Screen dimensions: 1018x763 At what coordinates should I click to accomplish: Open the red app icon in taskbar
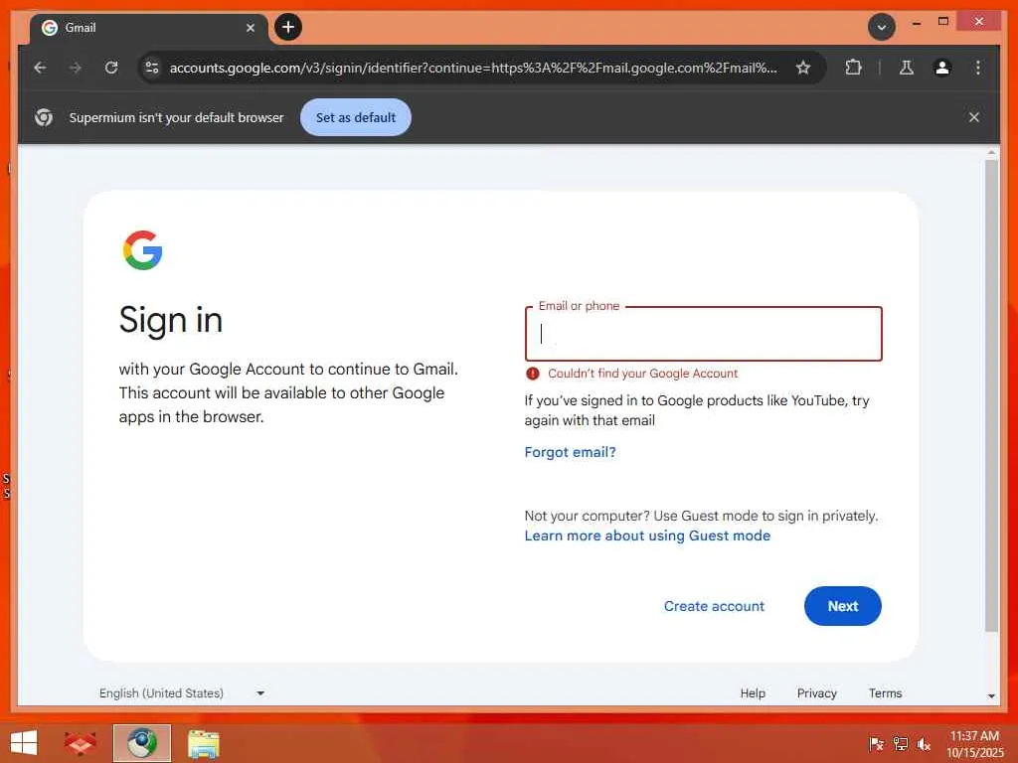pos(80,743)
